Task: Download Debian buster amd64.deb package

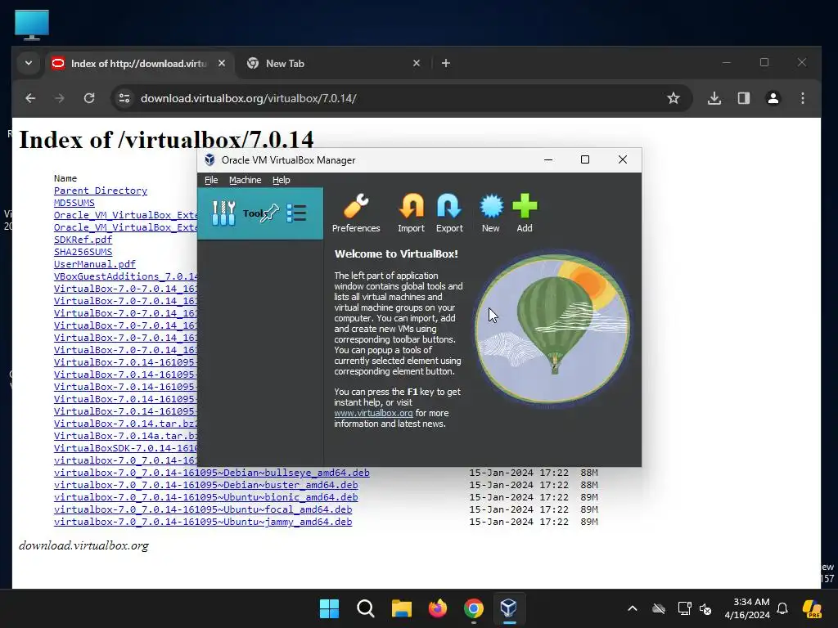Action: pos(205,486)
